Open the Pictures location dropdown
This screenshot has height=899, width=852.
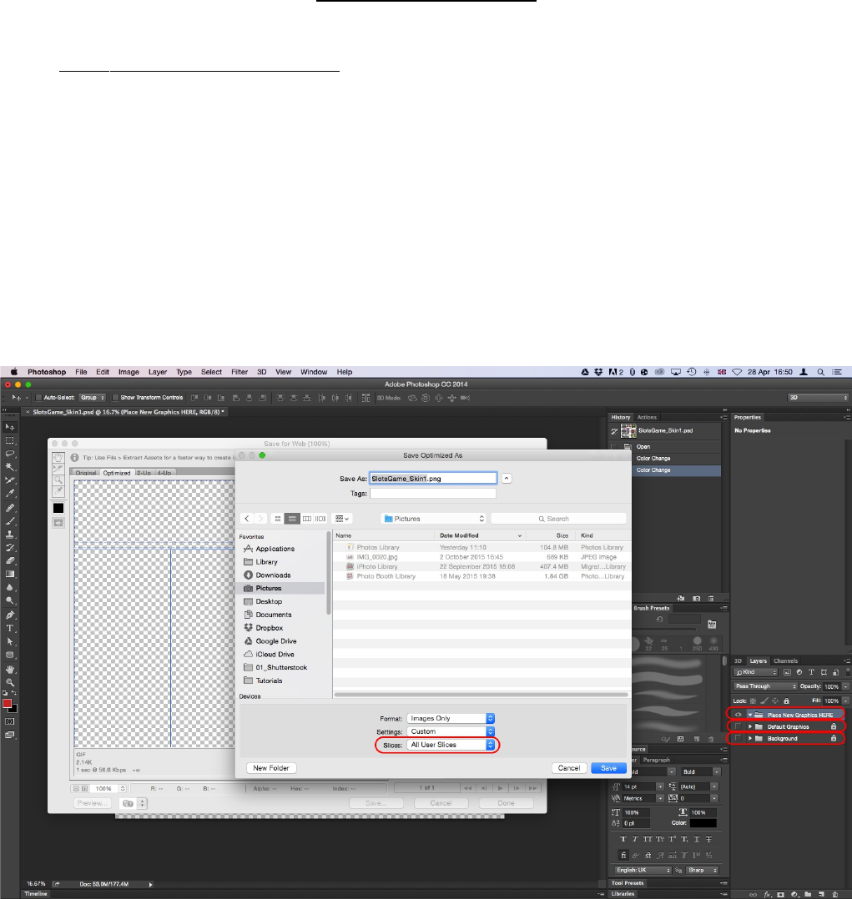tap(434, 519)
